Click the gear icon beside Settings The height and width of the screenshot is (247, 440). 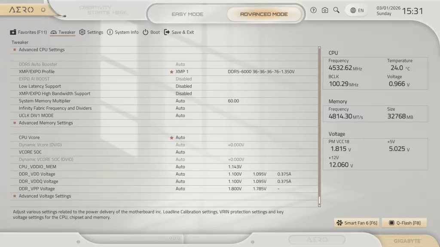[x=82, y=32]
